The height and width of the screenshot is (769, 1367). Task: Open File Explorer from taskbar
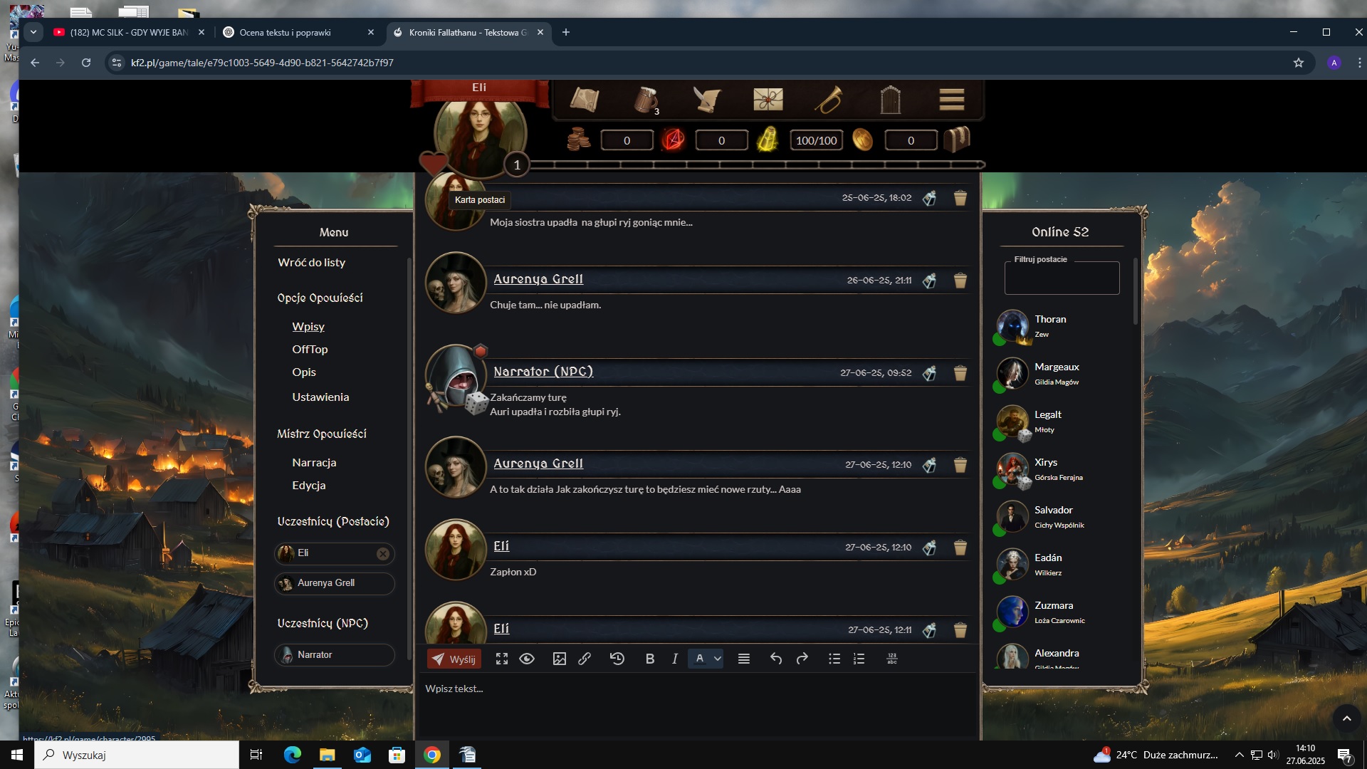(327, 755)
